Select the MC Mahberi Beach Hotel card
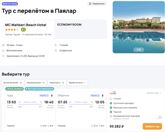The width and height of the screenshot is (165, 132). point(28,29)
